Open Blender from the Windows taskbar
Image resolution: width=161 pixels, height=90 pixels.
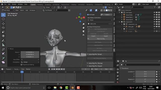click(x=72, y=88)
